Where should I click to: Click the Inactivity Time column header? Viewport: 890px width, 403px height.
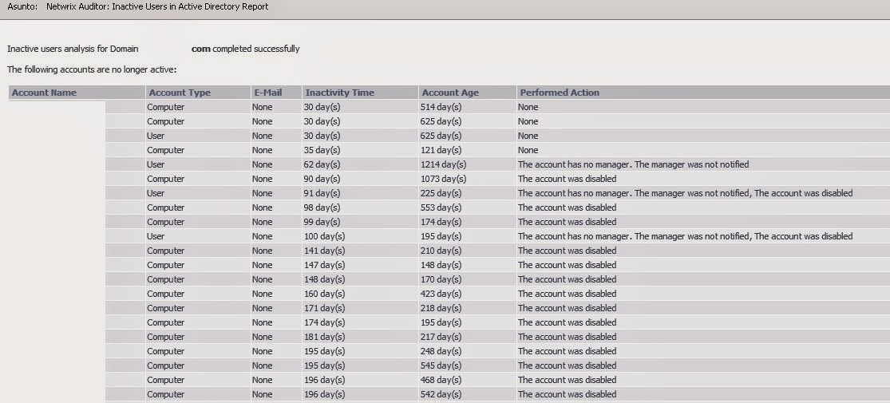point(339,93)
